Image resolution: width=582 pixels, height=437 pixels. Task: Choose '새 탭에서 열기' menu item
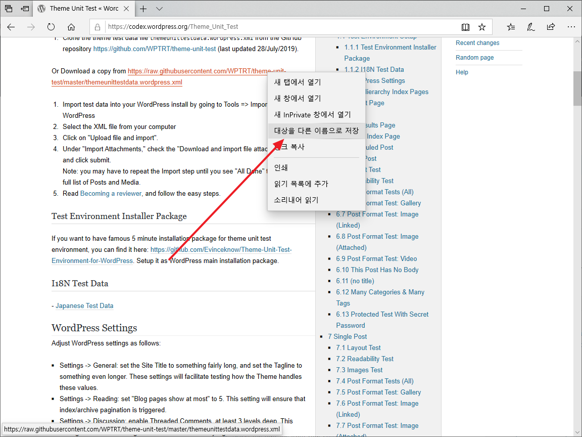316,82
